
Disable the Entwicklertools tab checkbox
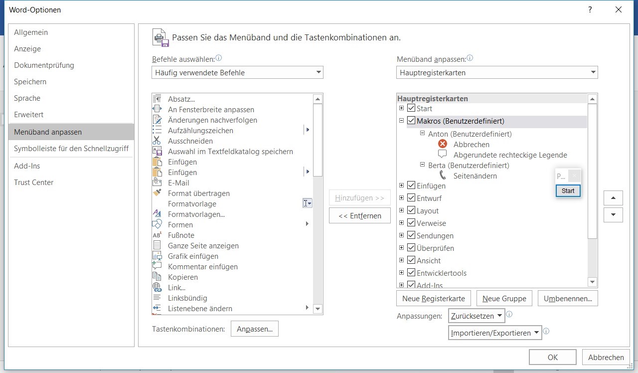(411, 273)
